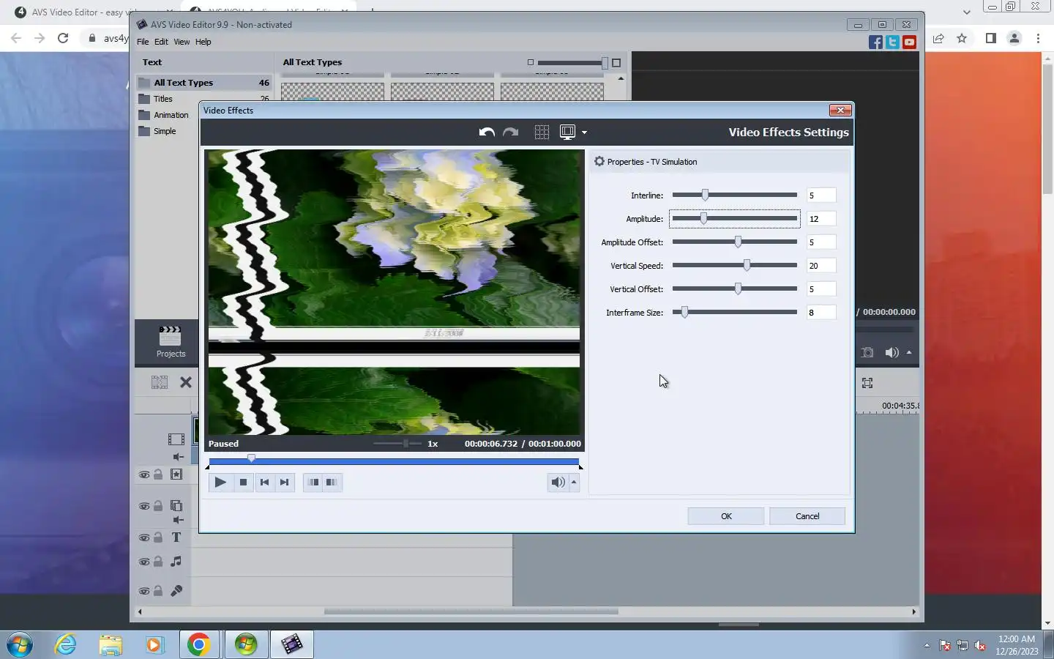This screenshot has width=1054, height=659.
Task: Toggle visibility of the music track
Action: click(144, 562)
